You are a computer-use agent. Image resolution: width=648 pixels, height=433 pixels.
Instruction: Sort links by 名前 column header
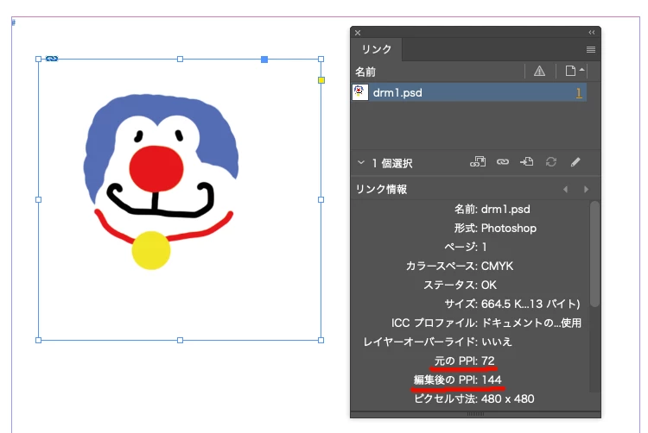tap(365, 72)
